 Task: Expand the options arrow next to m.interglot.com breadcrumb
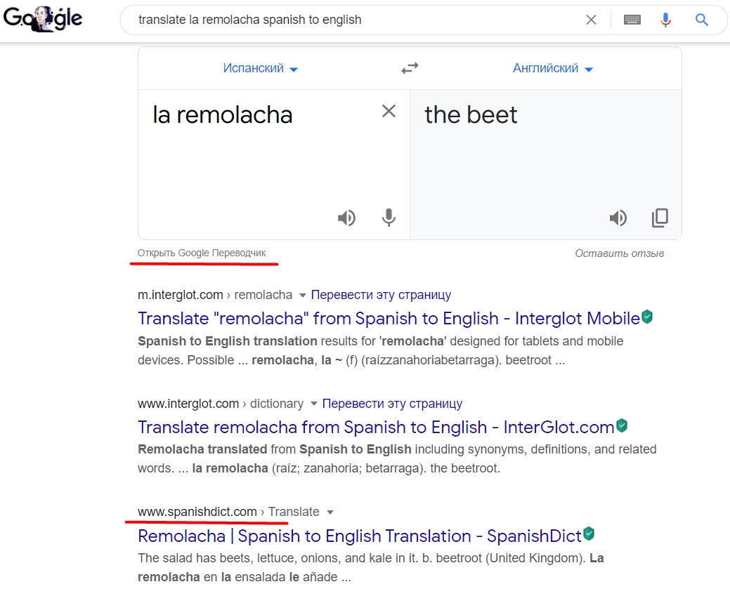(303, 295)
